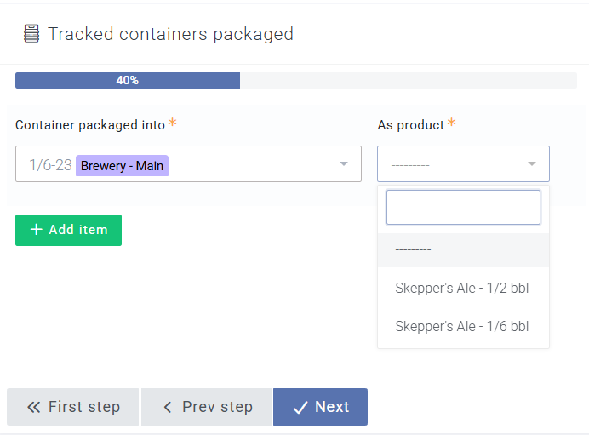Select the blank dashed product option

(463, 249)
